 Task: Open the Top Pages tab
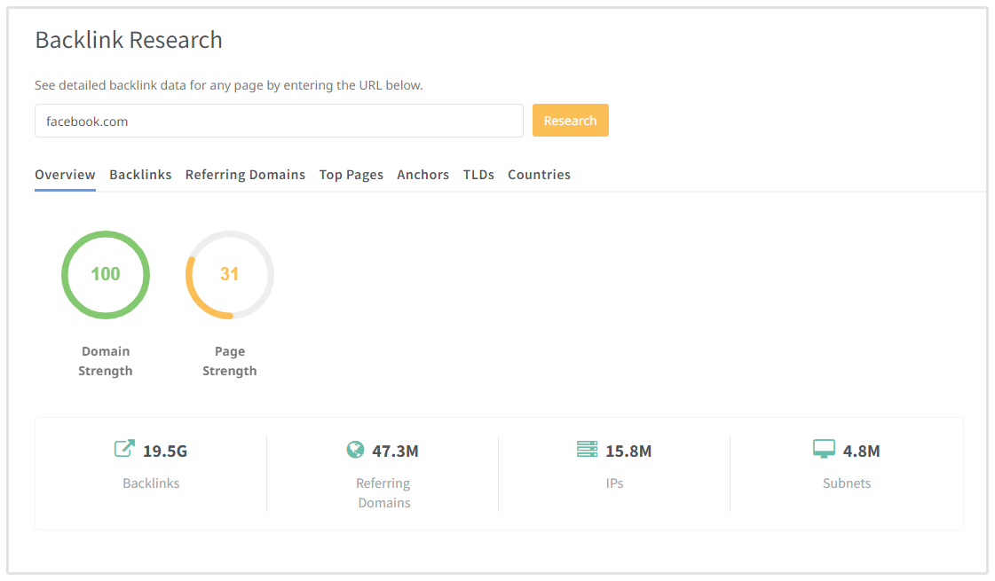click(351, 175)
